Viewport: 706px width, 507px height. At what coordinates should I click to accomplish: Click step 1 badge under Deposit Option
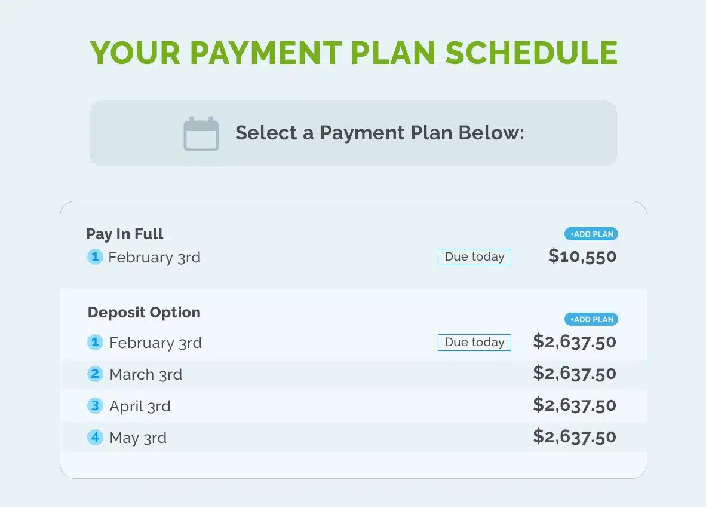point(95,343)
